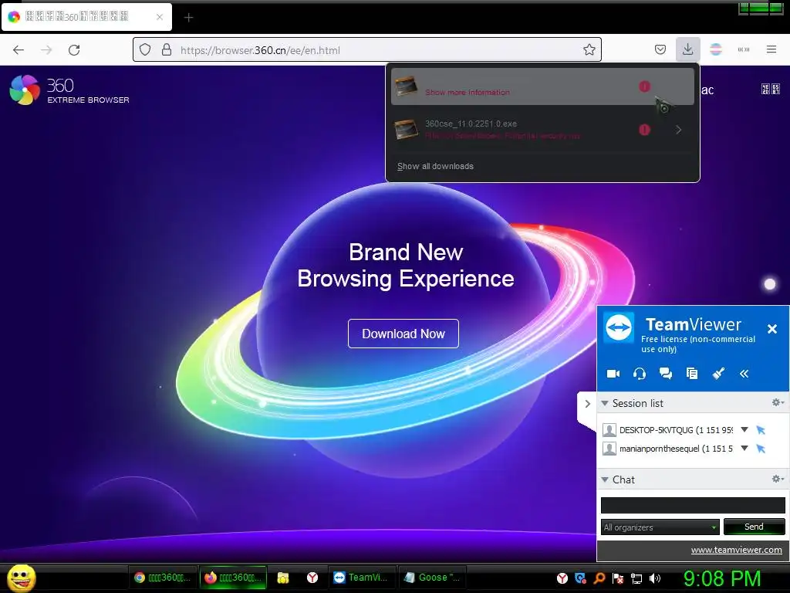
Task: Open the browser hamburger menu
Action: pos(771,49)
